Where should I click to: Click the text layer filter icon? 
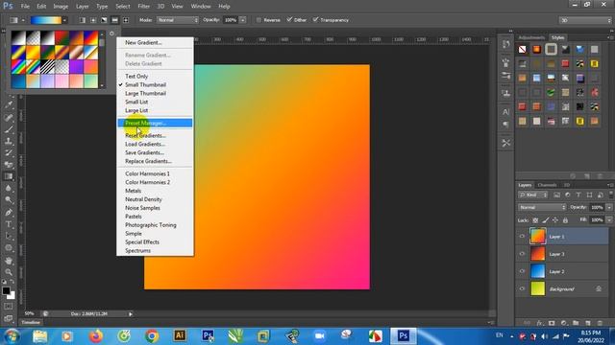point(578,195)
